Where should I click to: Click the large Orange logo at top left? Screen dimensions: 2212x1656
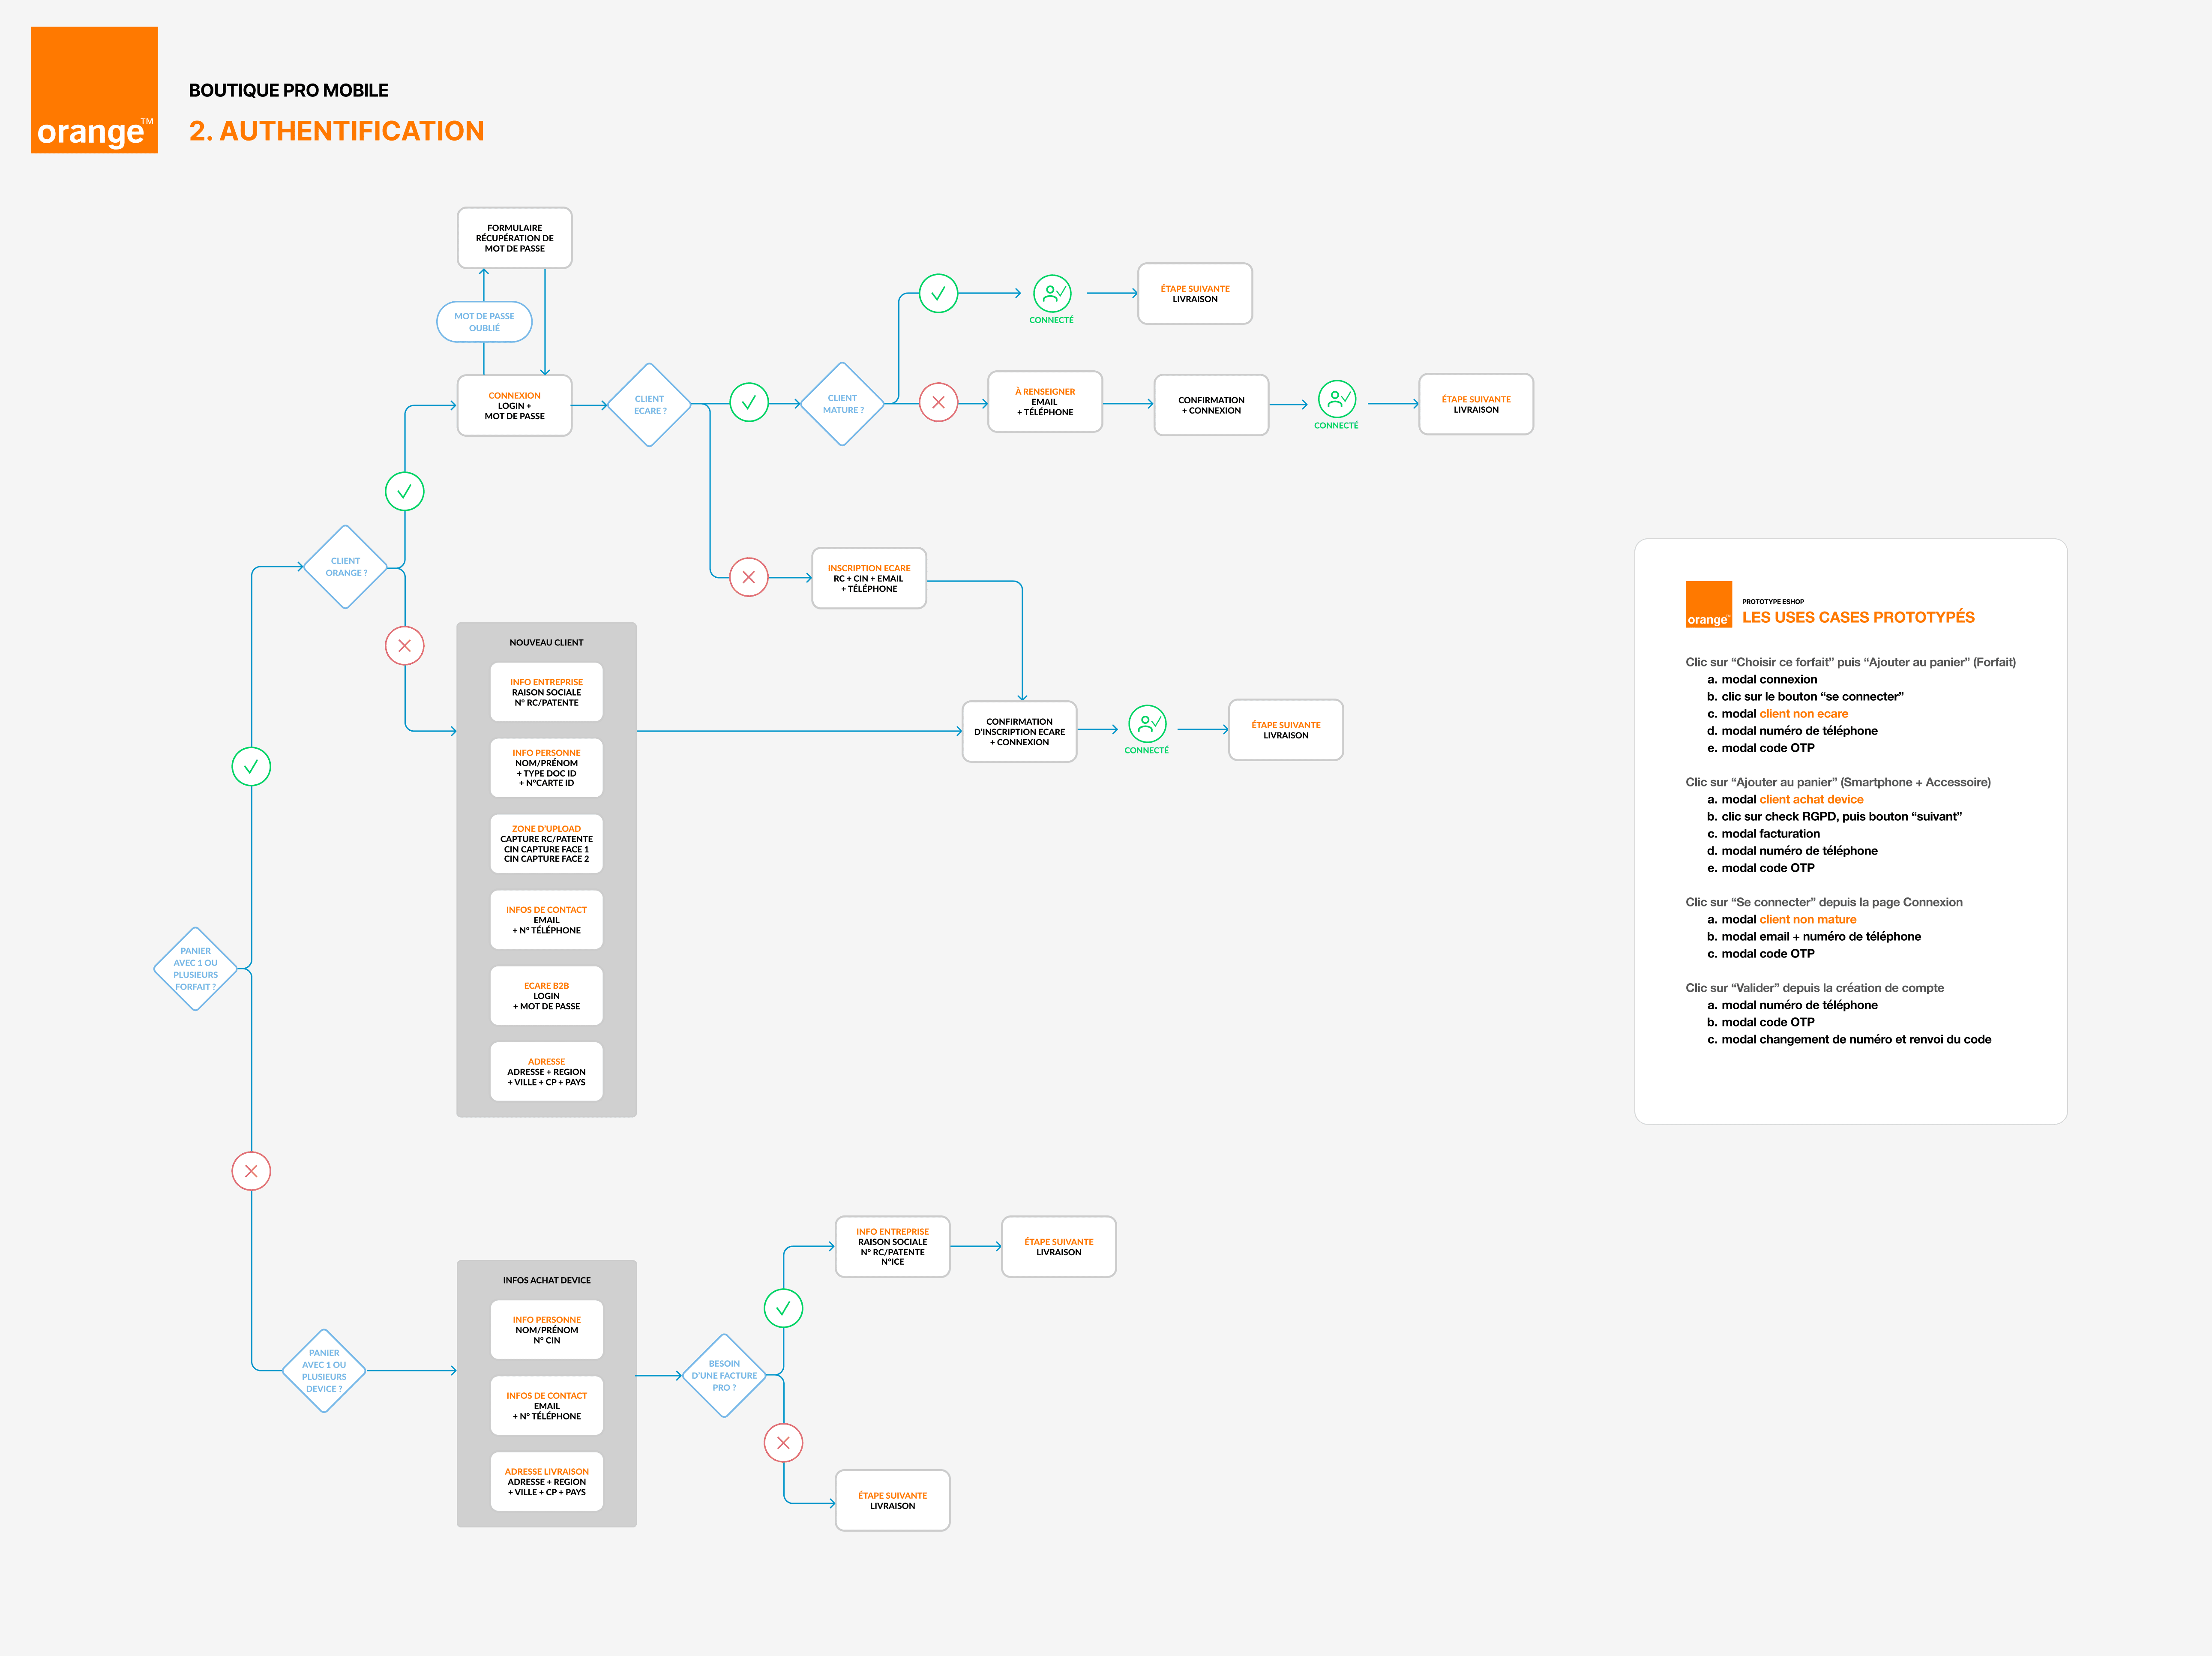click(x=94, y=90)
